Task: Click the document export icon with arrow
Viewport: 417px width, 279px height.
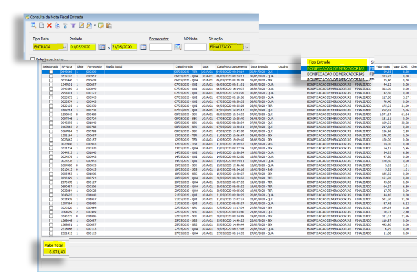Action: 89,26
